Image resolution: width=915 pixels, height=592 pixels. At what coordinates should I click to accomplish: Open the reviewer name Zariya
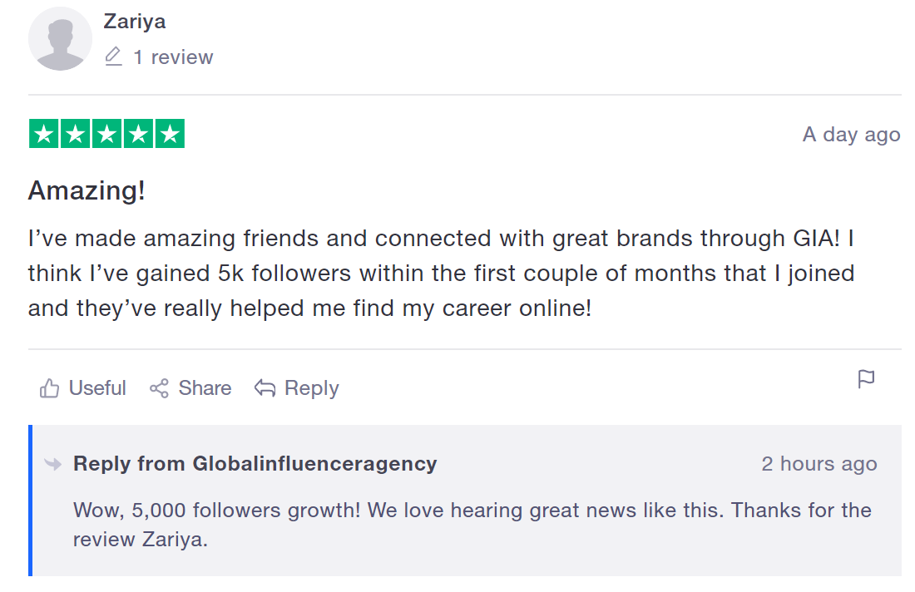click(x=134, y=22)
